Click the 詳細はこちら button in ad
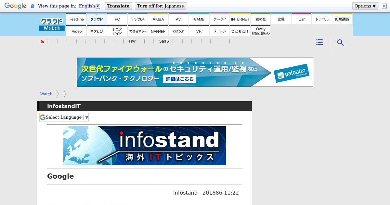 tap(179, 79)
